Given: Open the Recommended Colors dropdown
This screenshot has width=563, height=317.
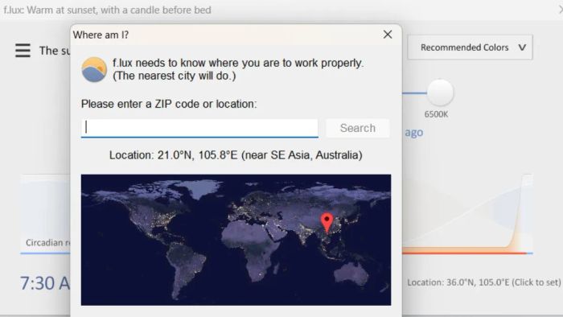Looking at the screenshot, I should pos(470,47).
